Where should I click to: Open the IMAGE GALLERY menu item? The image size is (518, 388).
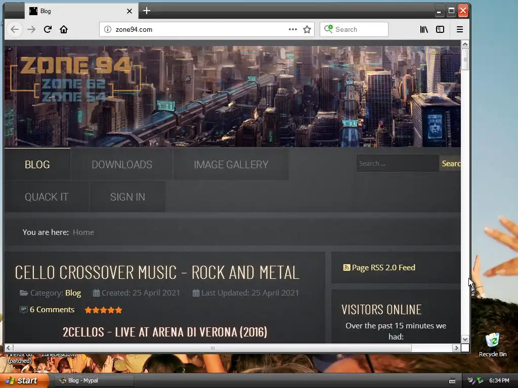coord(231,164)
